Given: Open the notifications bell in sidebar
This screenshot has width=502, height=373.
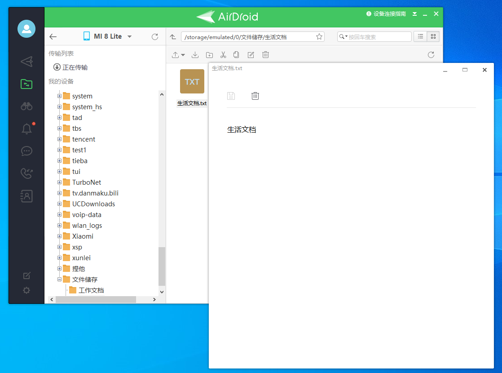Looking at the screenshot, I should coord(26,129).
